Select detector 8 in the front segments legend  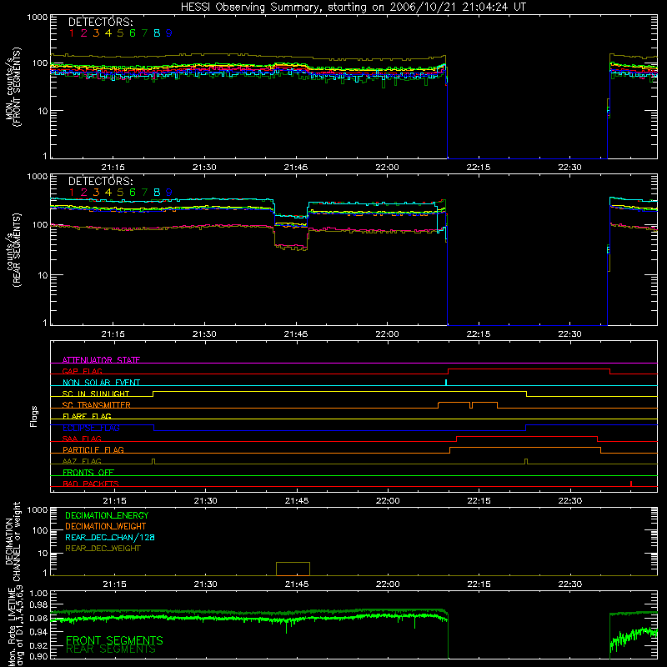(x=157, y=33)
